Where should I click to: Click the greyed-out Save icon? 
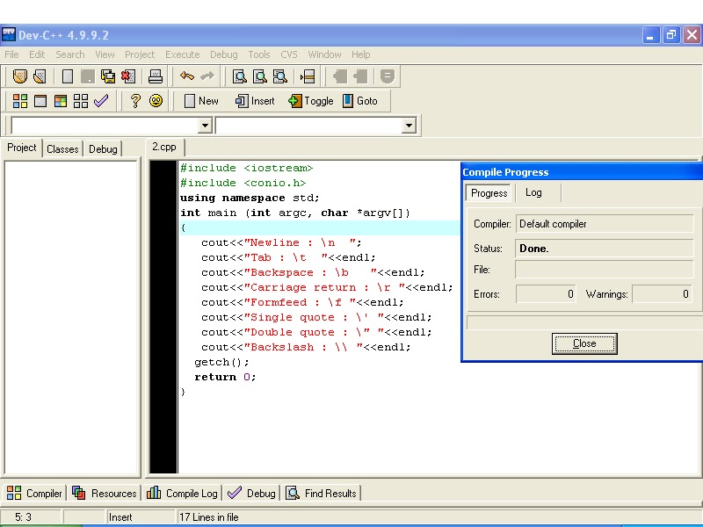coord(88,76)
